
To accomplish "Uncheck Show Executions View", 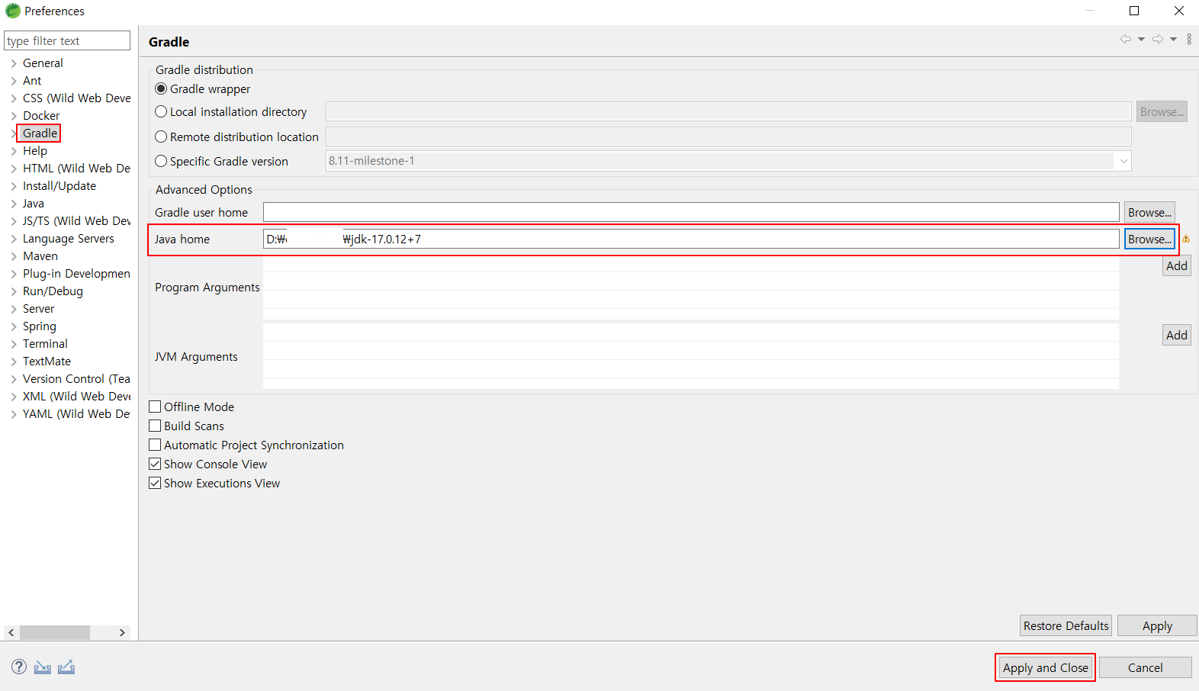I will point(155,483).
